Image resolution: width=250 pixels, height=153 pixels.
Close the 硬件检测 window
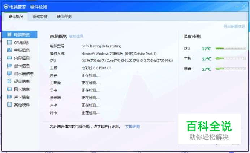tap(244, 6)
